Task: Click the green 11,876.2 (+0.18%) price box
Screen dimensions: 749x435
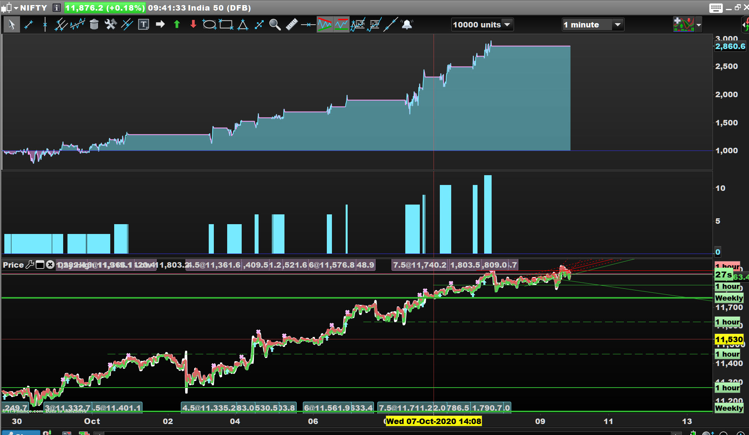Action: [x=105, y=8]
